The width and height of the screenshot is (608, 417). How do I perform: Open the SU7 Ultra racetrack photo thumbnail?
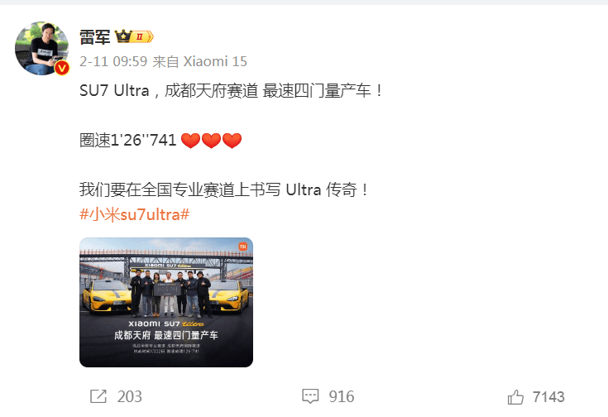(166, 302)
